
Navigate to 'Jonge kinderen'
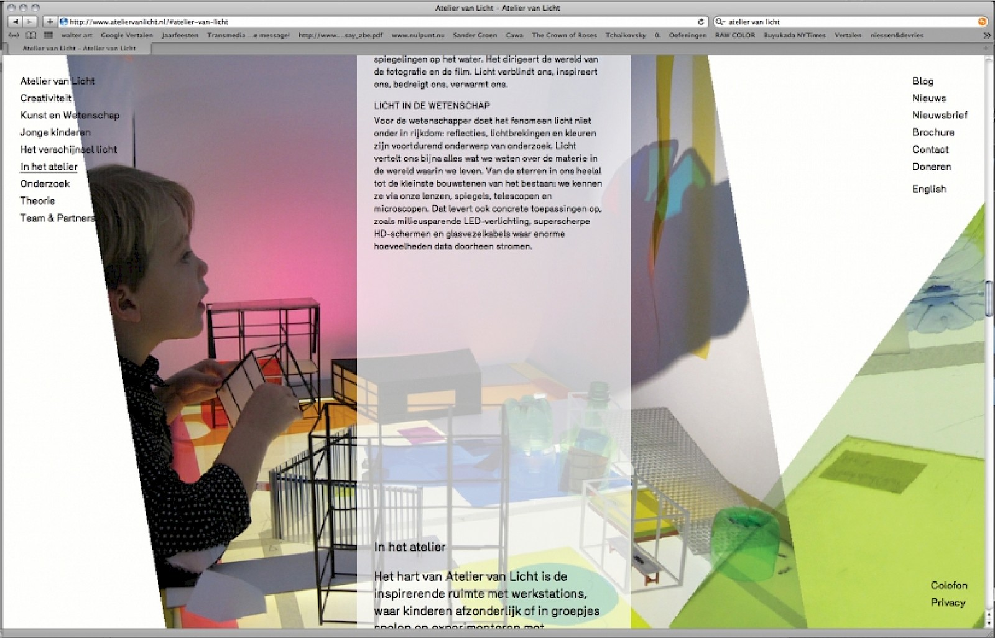click(x=55, y=132)
